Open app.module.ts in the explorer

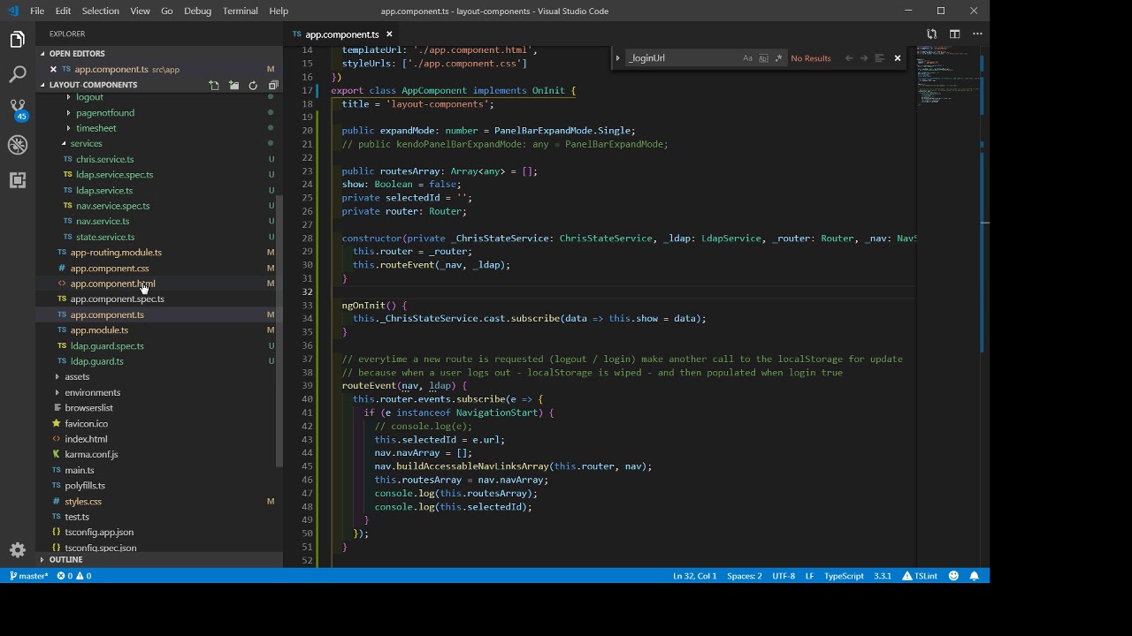[99, 330]
